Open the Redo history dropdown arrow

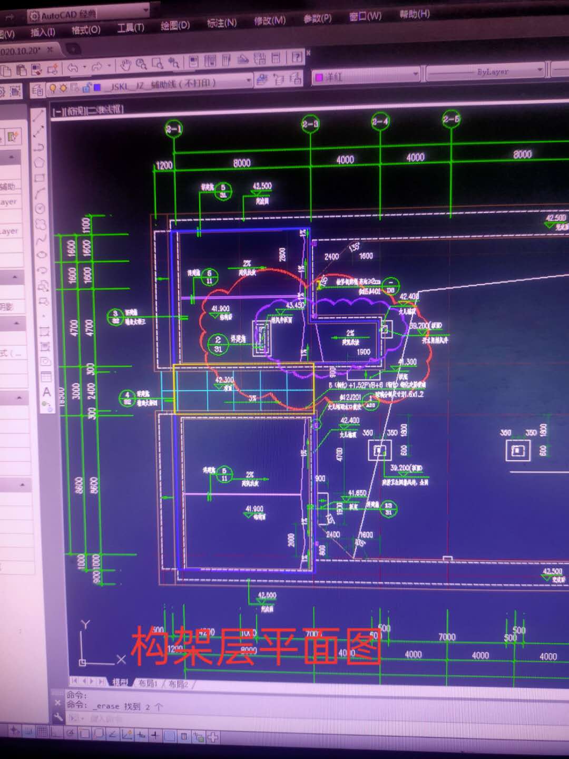tap(109, 66)
